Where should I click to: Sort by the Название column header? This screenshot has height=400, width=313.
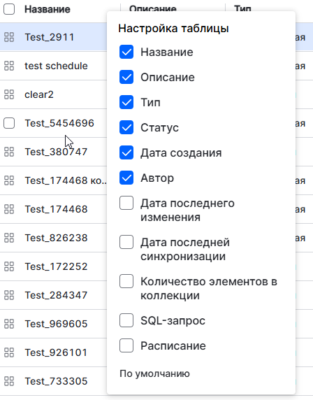click(48, 9)
